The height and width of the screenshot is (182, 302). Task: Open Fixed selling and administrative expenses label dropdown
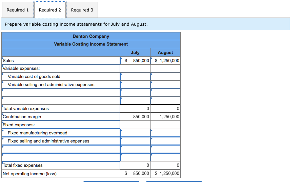tap(61, 141)
